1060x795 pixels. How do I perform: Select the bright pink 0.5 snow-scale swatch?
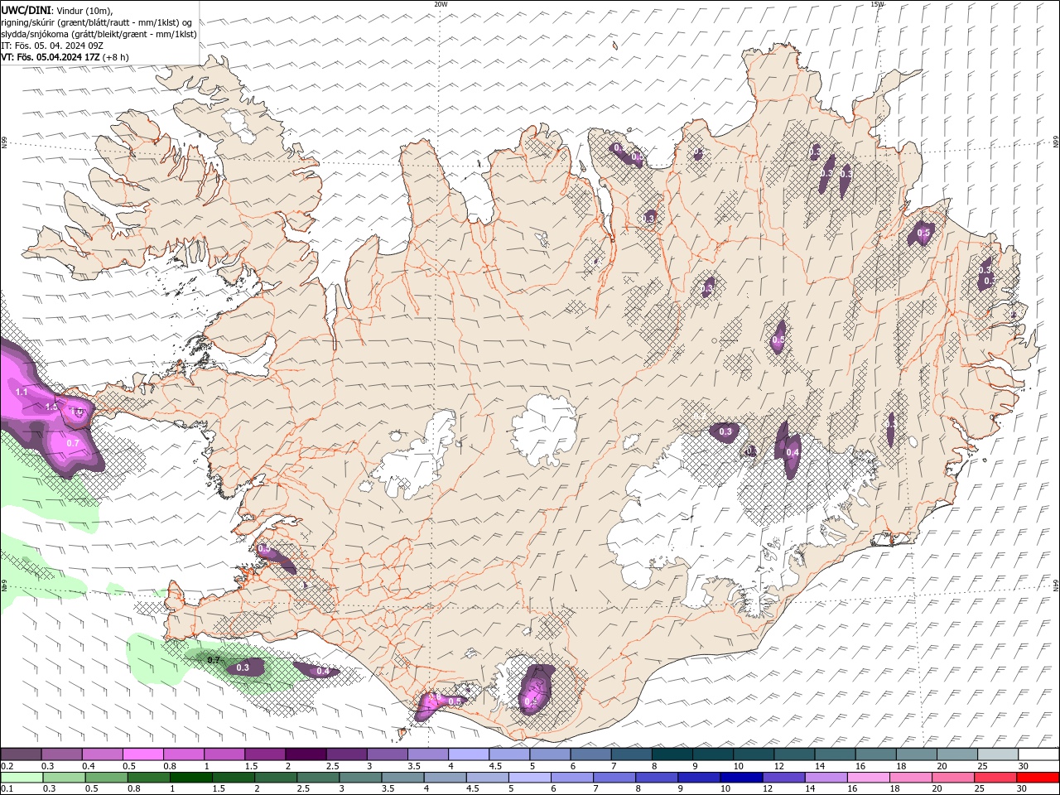(x=142, y=754)
